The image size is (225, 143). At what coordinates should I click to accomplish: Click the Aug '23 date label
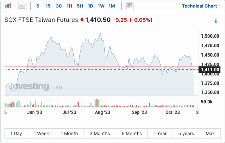pyautogui.click(x=102, y=112)
